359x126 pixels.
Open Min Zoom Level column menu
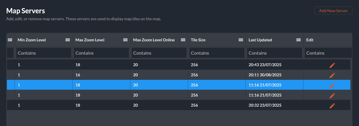(x=68, y=40)
